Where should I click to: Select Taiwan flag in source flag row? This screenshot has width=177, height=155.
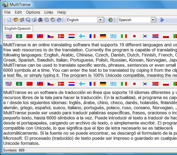[x=40, y=36]
